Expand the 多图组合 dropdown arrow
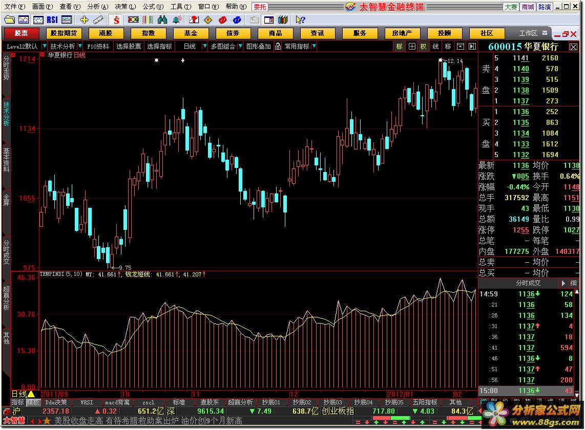Image resolution: width=585 pixels, height=430 pixels. (x=240, y=46)
